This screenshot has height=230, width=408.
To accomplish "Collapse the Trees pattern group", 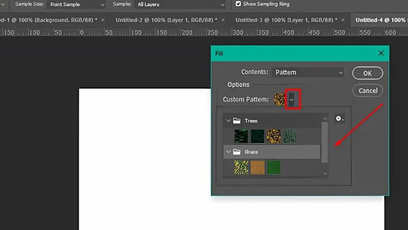I will coord(228,121).
